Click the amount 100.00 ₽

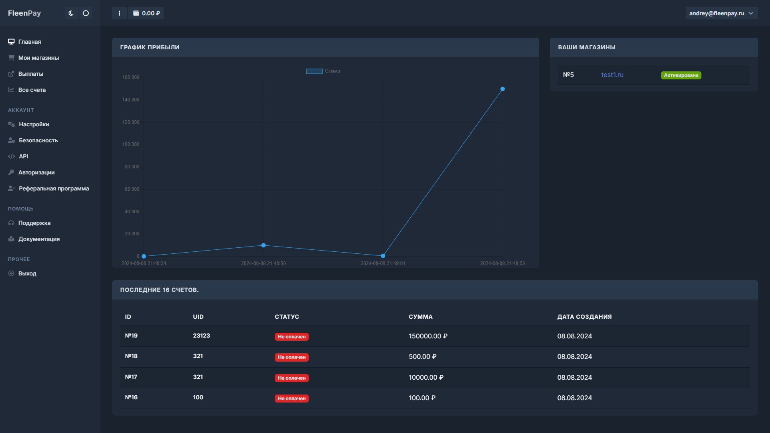point(422,398)
